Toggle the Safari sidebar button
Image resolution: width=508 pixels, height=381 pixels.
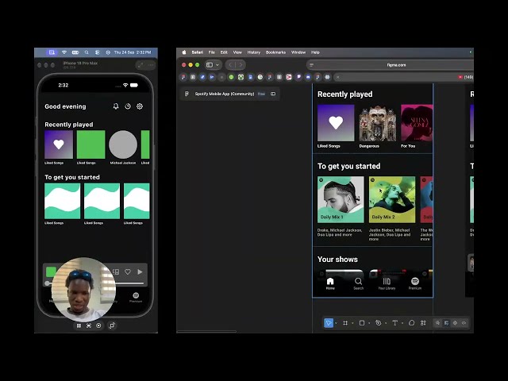[x=210, y=65]
